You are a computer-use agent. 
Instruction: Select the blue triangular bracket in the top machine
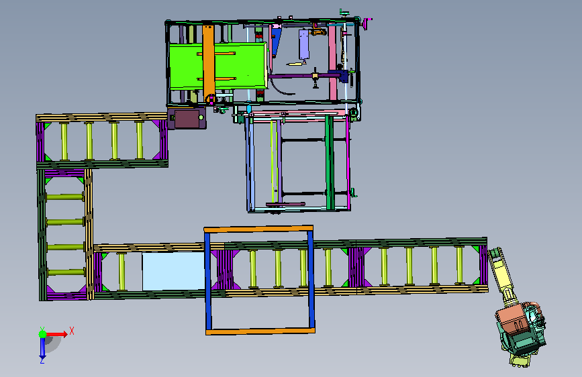pos(277,41)
